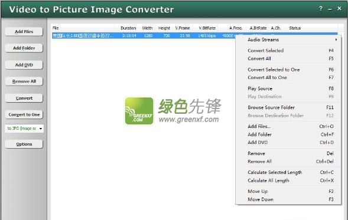348x220 pixels.
Task: Click the 23.98 frame rate cell
Action: 185,35
